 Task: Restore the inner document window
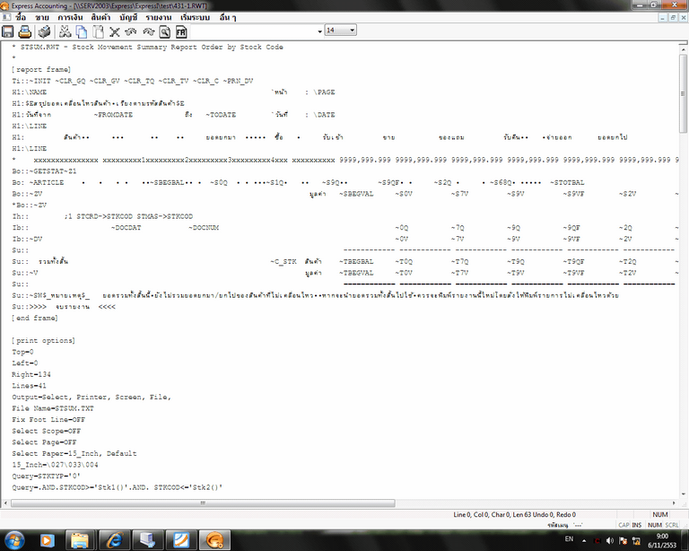point(673,18)
